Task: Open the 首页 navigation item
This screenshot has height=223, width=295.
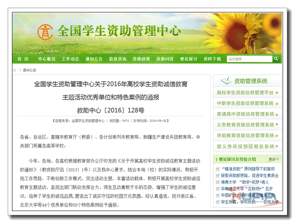Action: (x=23, y=59)
